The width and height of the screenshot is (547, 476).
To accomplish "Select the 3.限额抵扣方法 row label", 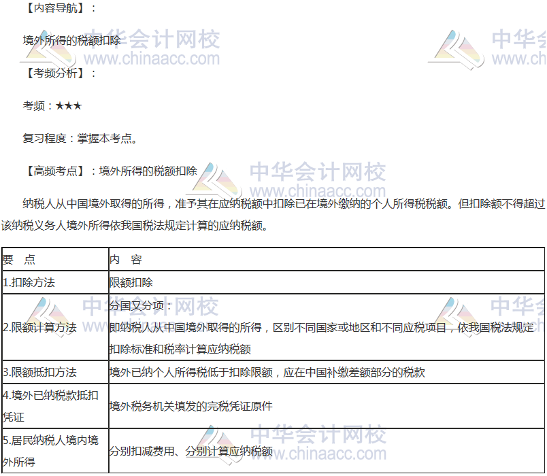I will [x=39, y=372].
